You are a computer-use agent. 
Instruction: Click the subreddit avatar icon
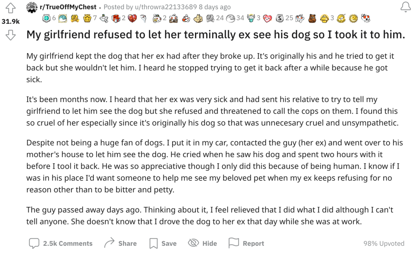click(x=32, y=7)
